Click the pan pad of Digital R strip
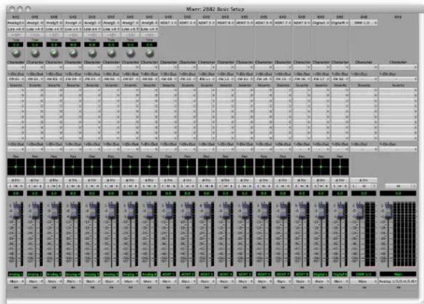 [x=340, y=167]
